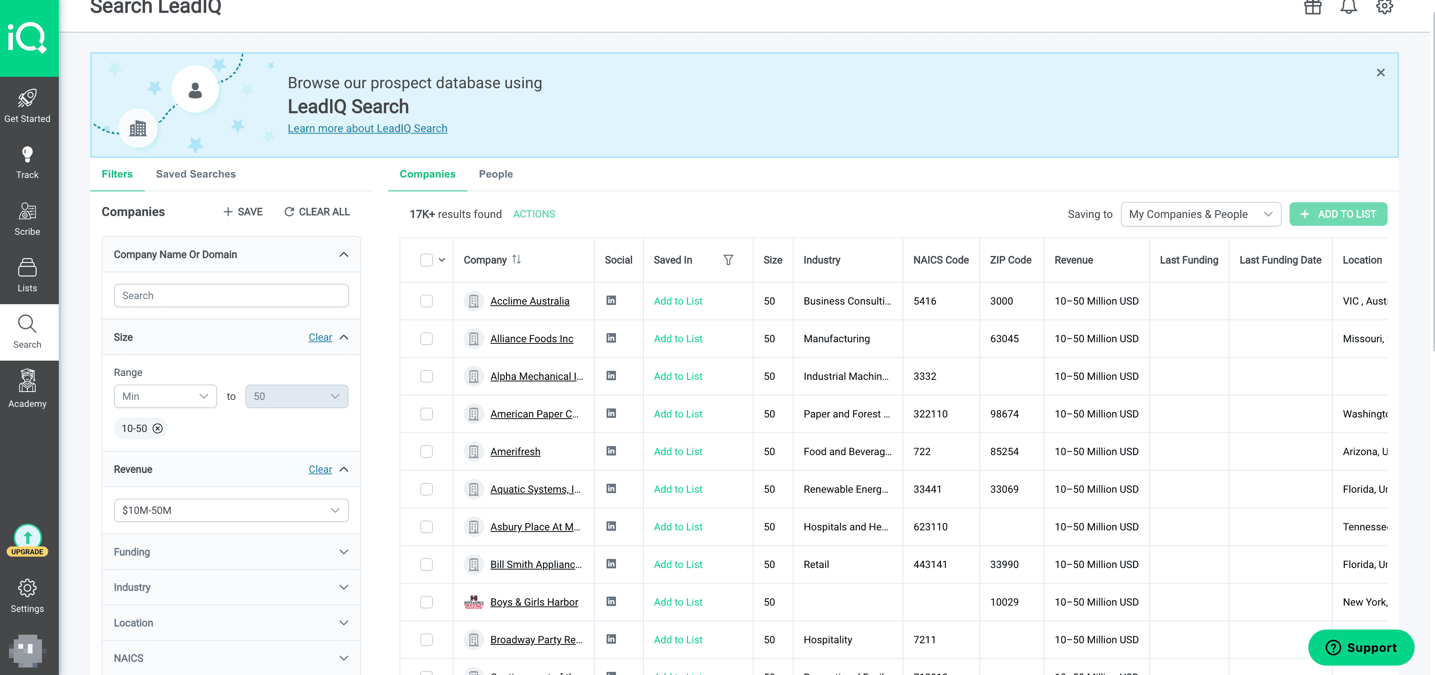Image resolution: width=1435 pixels, height=675 pixels.
Task: Click the gift icon in header
Action: pos(1312,8)
